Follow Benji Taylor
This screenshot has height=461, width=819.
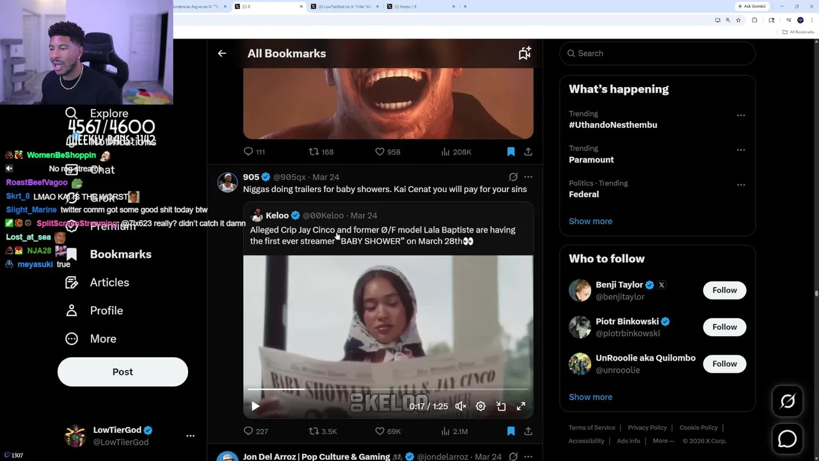724,290
